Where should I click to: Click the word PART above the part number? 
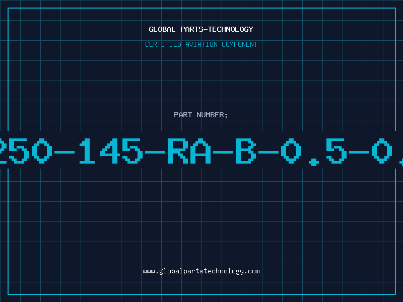pos(183,115)
